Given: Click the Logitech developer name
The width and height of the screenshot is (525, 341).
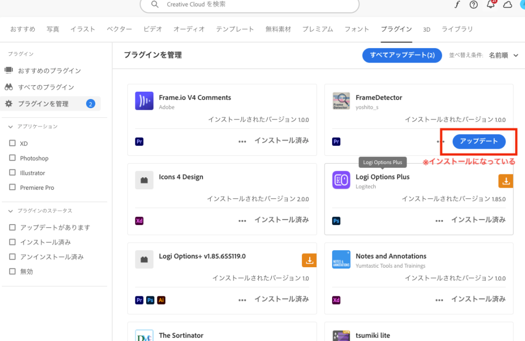Looking at the screenshot, I should tap(366, 187).
